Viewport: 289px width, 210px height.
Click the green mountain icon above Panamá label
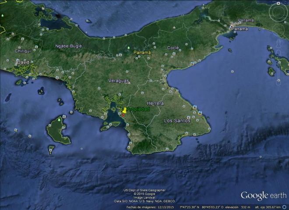pyautogui.click(x=128, y=48)
